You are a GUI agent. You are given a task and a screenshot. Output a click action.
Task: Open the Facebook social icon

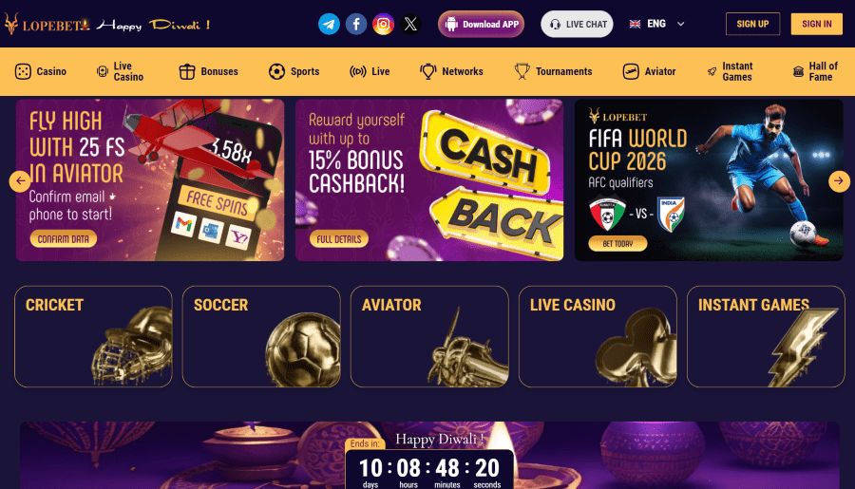coord(356,24)
